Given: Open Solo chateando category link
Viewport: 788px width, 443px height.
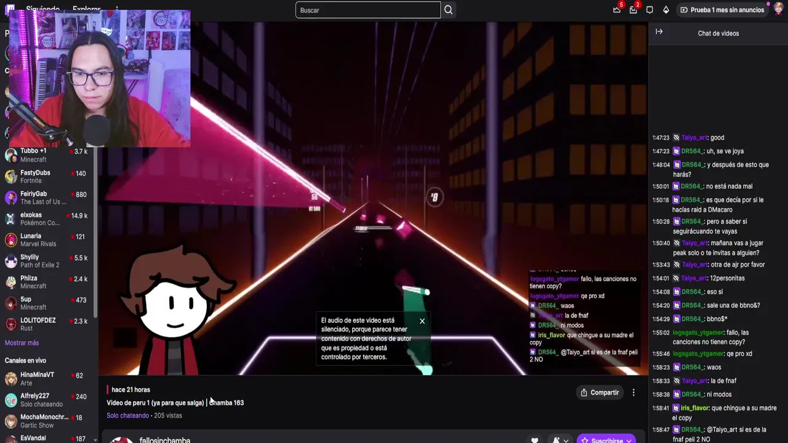Looking at the screenshot, I should pyautogui.click(x=127, y=415).
